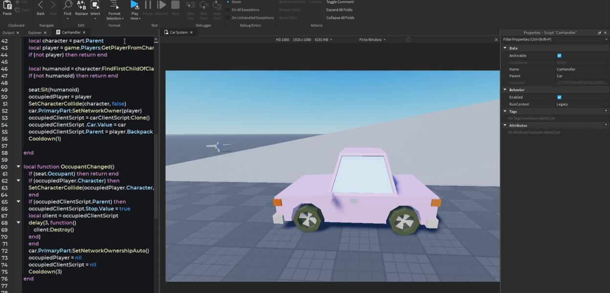Add a new tag with plus icon
Image resolution: width=610 pixels, height=293 pixels.
coord(606,111)
